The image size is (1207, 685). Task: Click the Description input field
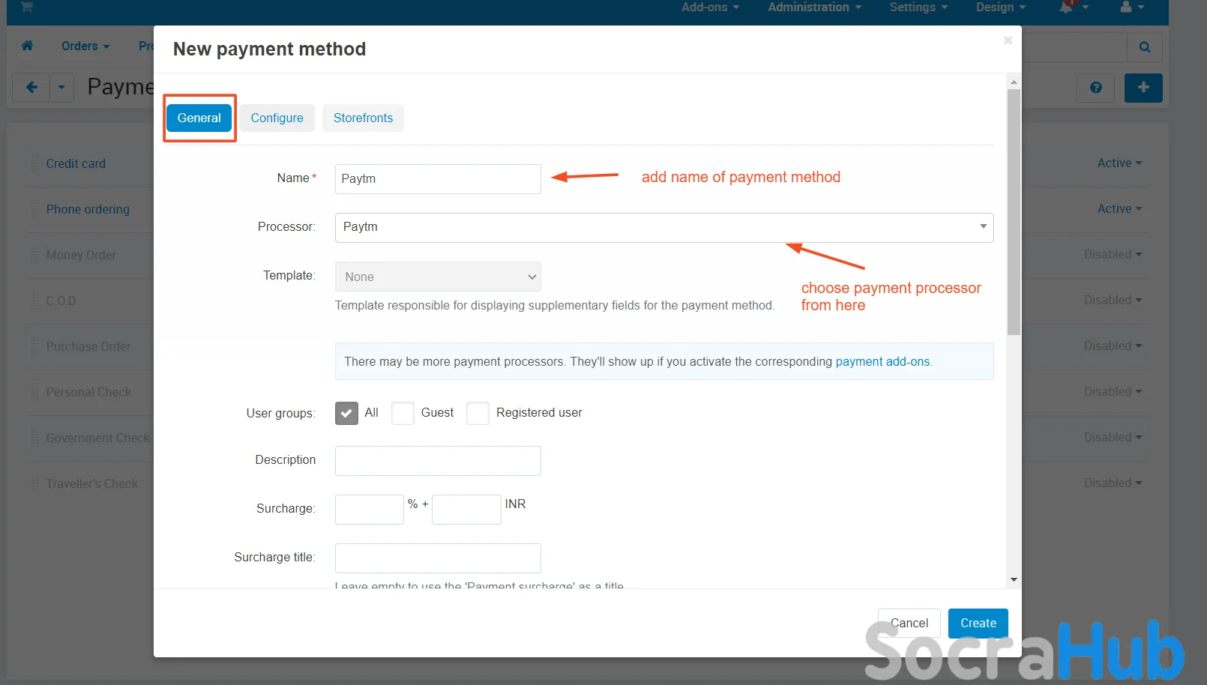[x=438, y=461]
